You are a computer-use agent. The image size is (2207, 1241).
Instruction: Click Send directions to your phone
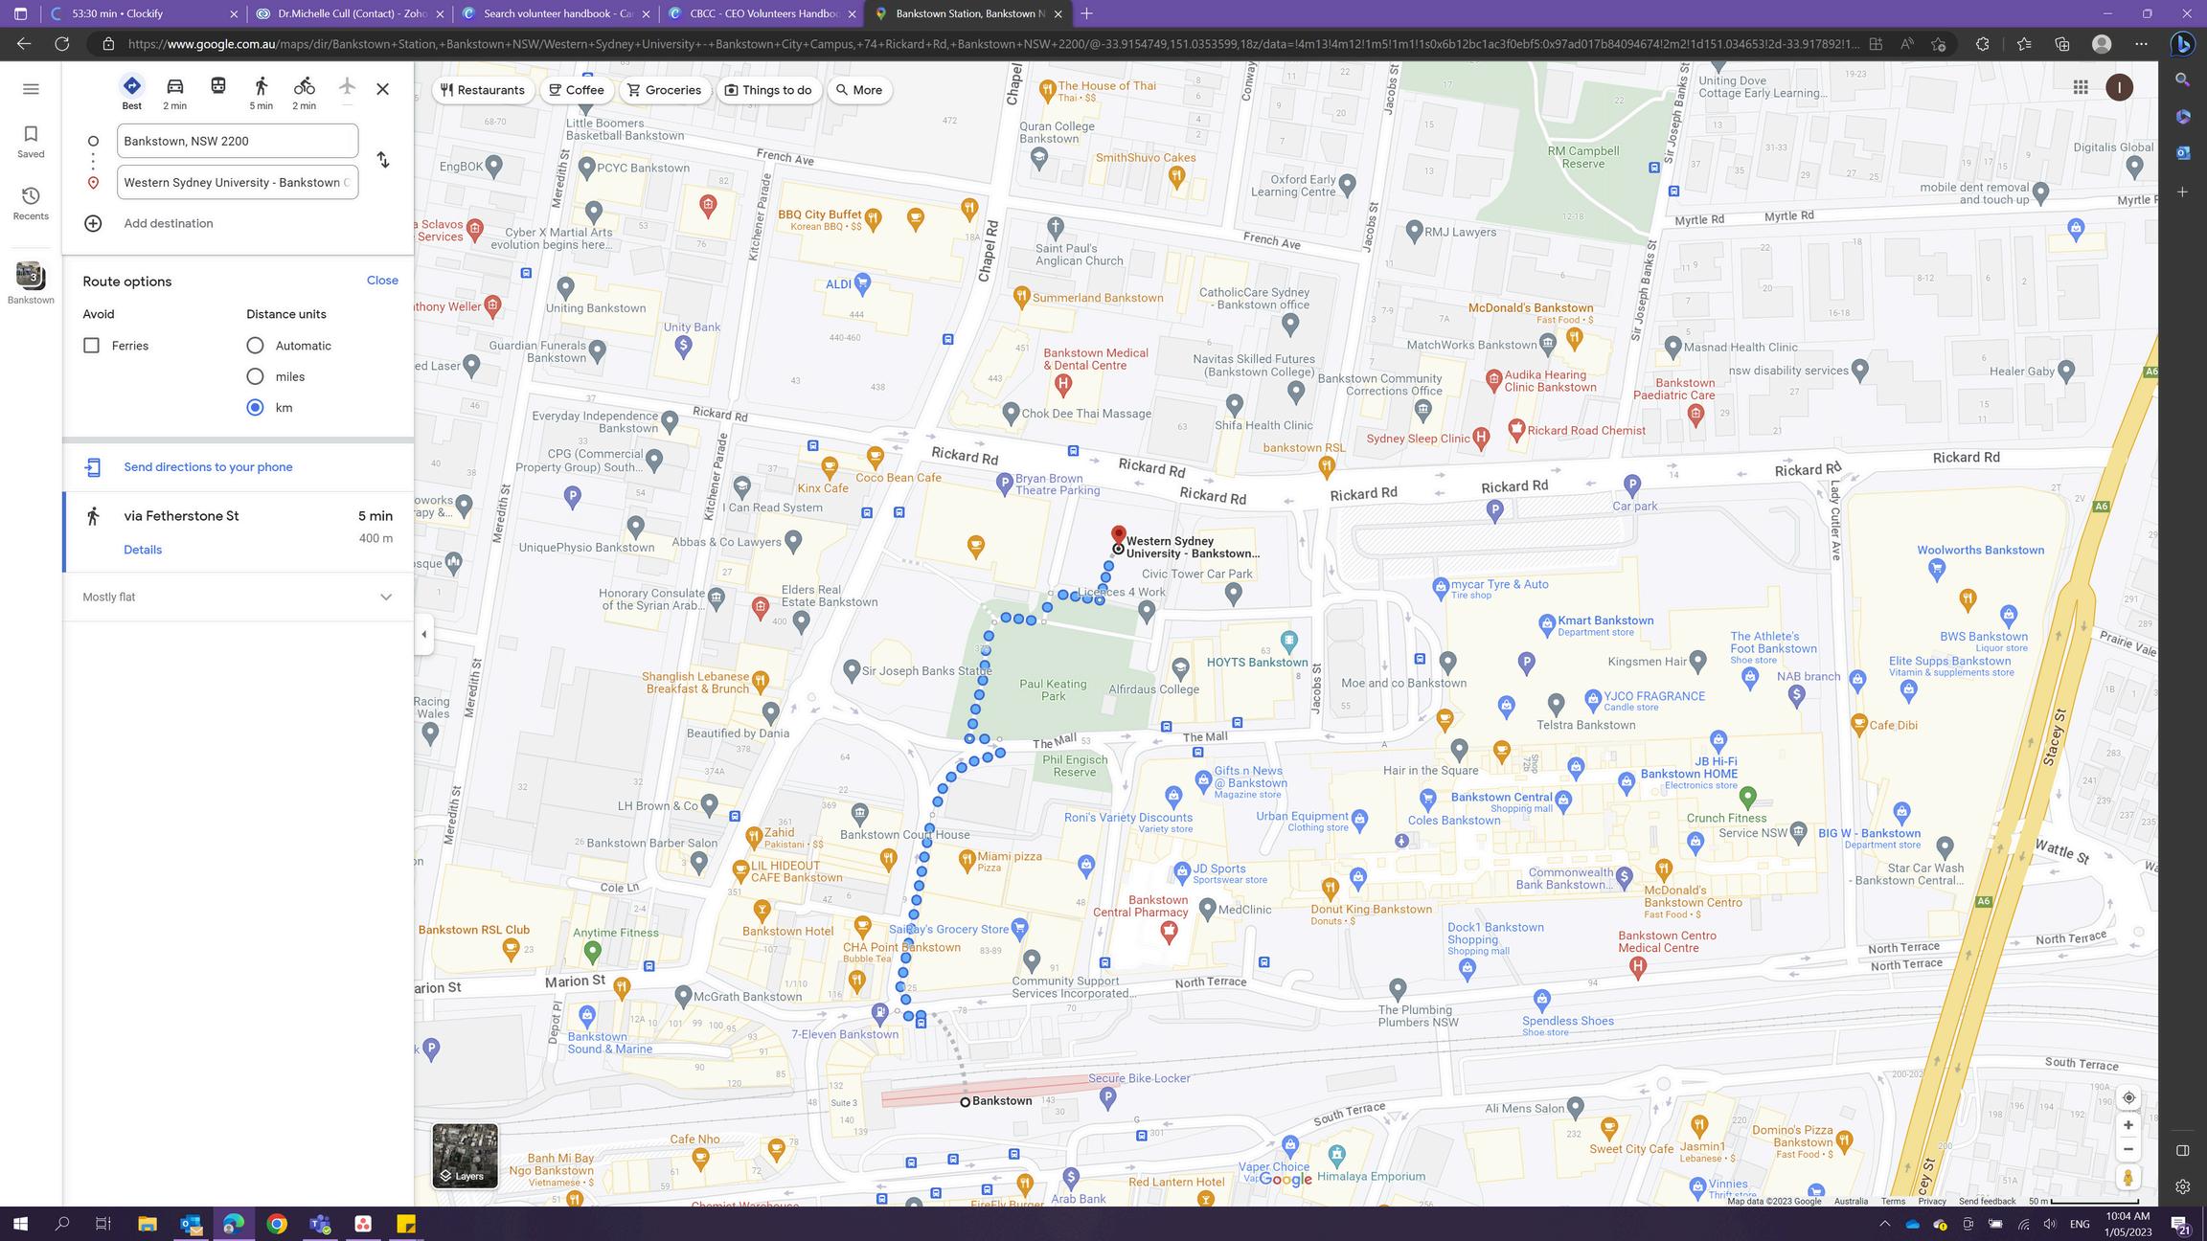(x=208, y=467)
